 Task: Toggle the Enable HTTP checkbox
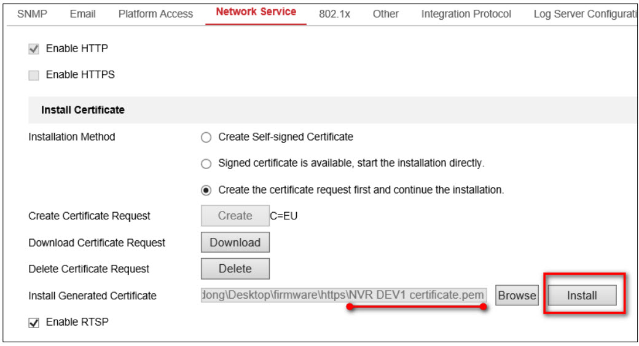pos(34,49)
